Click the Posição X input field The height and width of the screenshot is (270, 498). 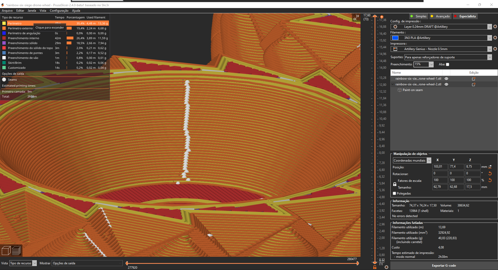[x=440, y=167]
